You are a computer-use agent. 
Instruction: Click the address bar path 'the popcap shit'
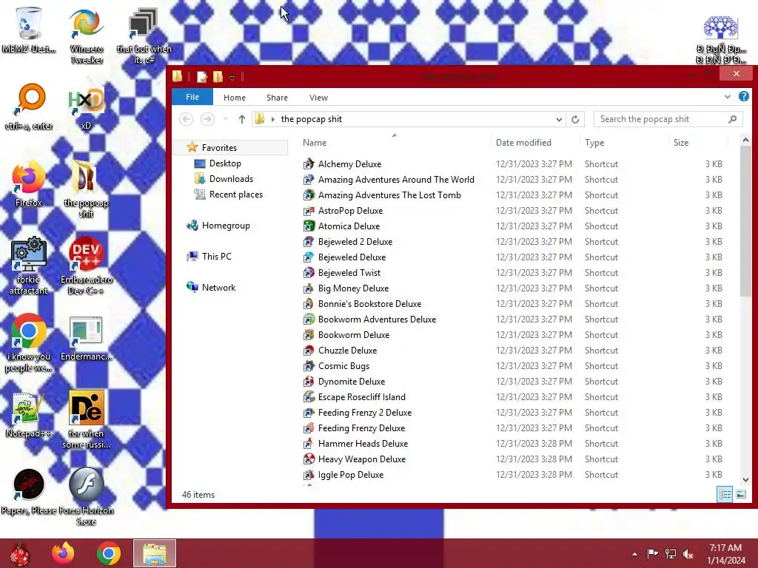[x=312, y=119]
